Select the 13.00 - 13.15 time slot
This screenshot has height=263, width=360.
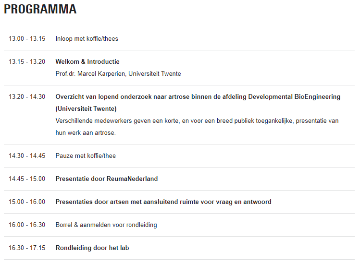(27, 38)
